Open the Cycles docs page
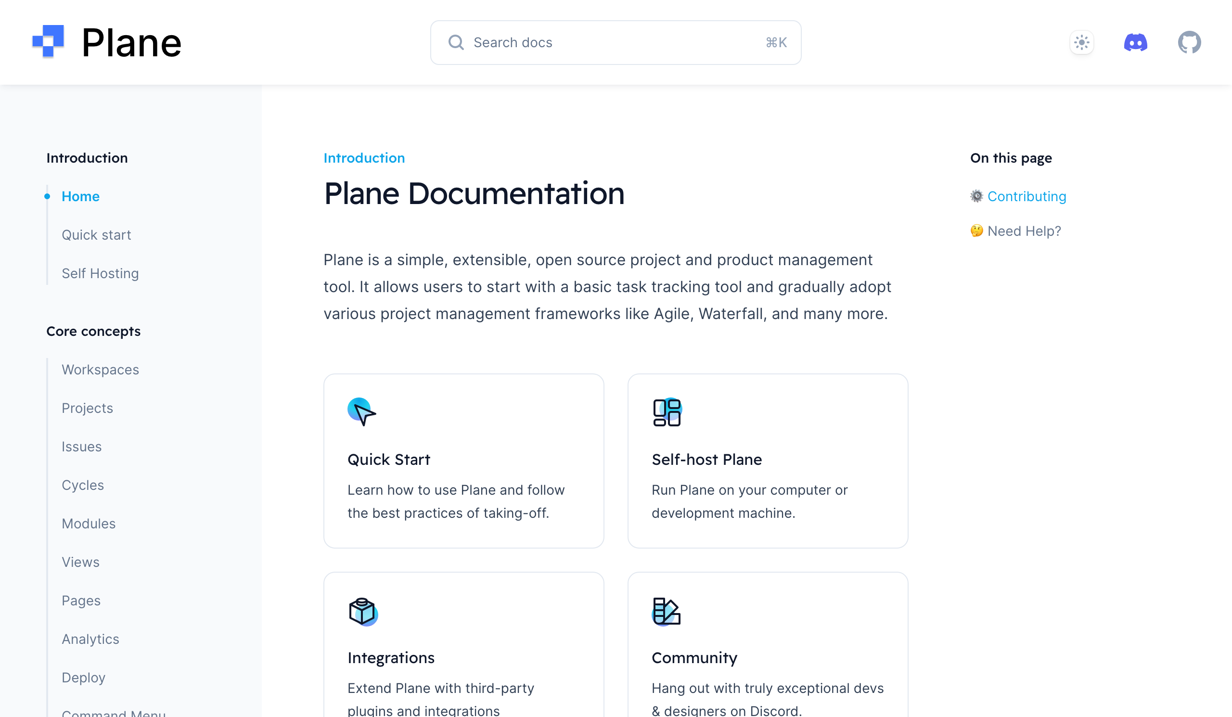 83,486
